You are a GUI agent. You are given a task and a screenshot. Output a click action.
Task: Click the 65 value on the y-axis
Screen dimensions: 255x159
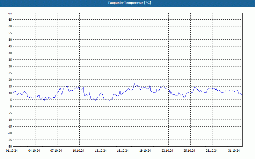10,20
